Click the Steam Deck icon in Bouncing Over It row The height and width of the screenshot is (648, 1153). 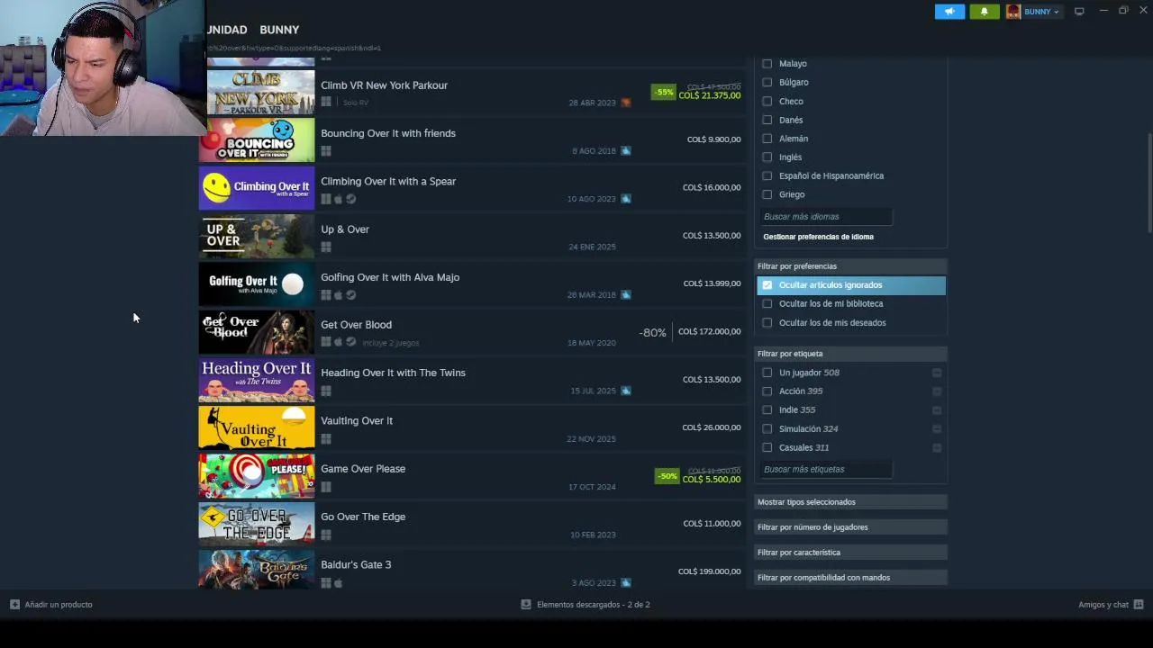pos(626,150)
